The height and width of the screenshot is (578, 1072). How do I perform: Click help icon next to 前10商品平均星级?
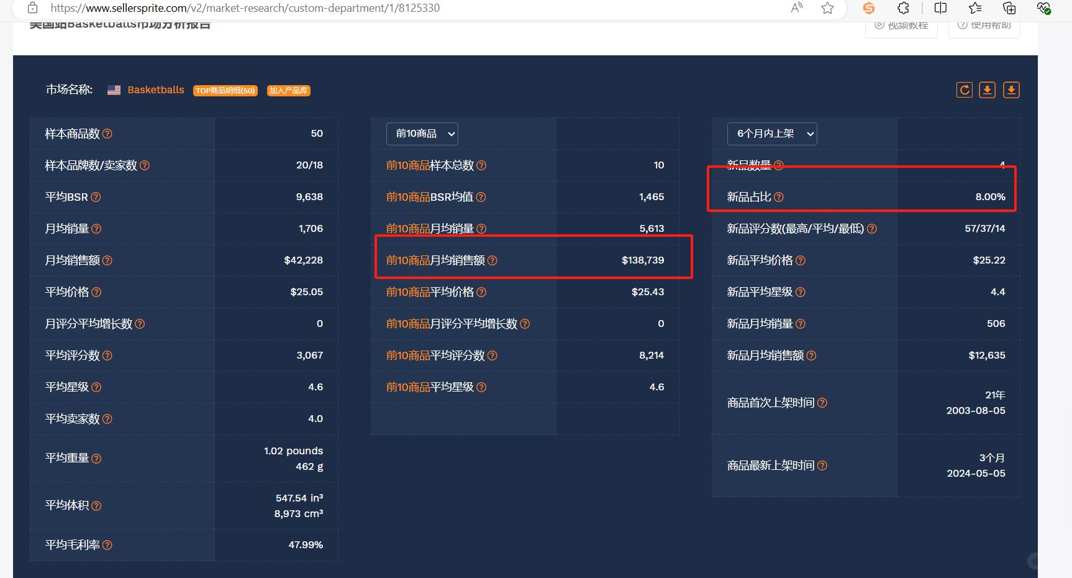click(x=481, y=387)
